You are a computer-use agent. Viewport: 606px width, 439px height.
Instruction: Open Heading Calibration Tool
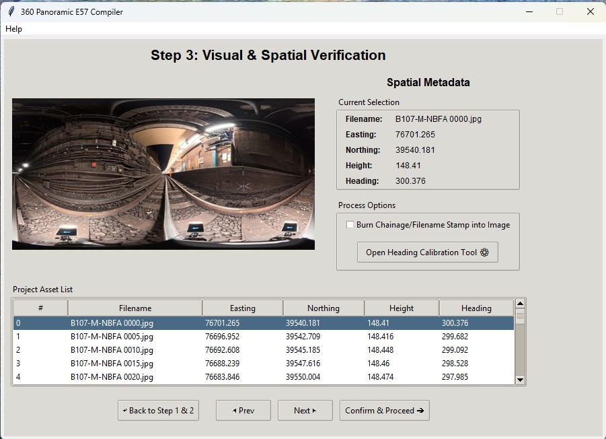click(428, 252)
